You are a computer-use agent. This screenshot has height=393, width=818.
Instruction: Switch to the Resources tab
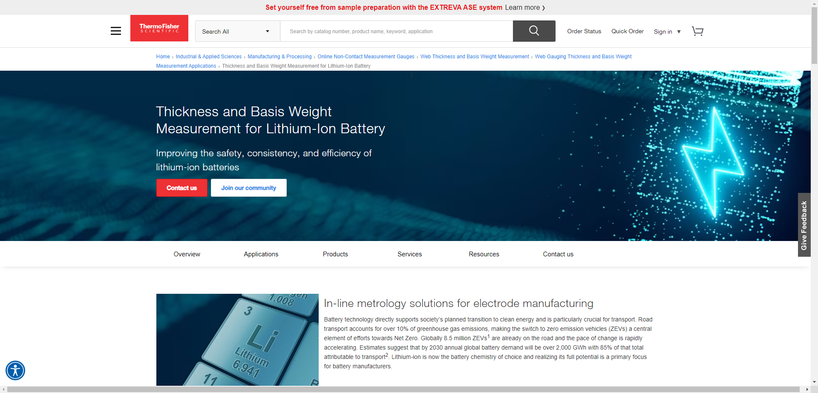[484, 254]
